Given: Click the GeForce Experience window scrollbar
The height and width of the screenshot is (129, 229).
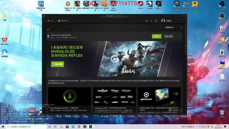Looking at the screenshot, I should coord(186,39).
